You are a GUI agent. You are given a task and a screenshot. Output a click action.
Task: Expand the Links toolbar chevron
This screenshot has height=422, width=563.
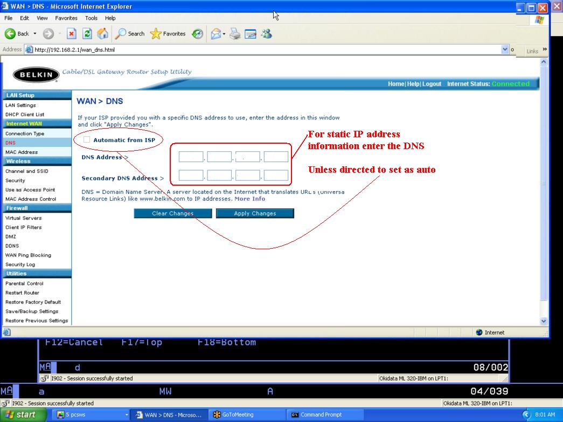click(545, 49)
